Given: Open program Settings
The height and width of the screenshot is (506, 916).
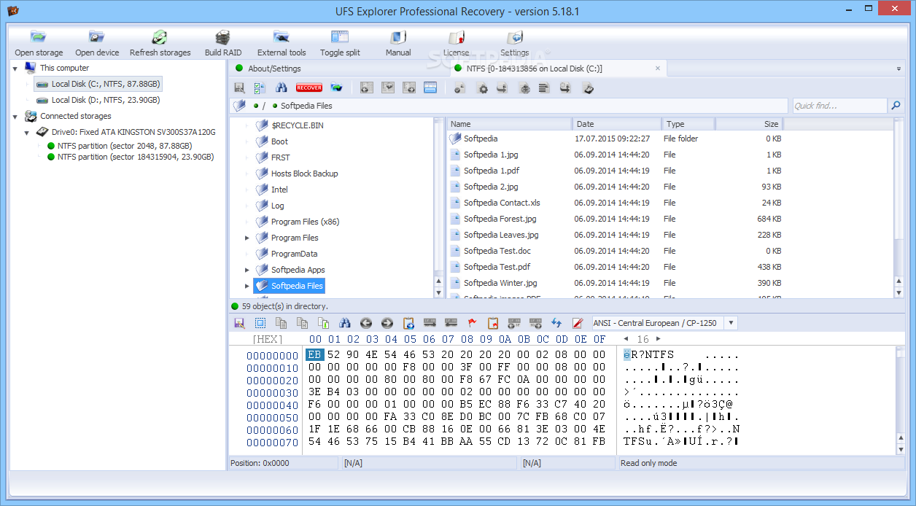Looking at the screenshot, I should 515,43.
